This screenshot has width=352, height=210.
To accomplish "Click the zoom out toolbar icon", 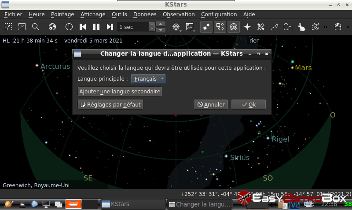I will tap(22, 27).
